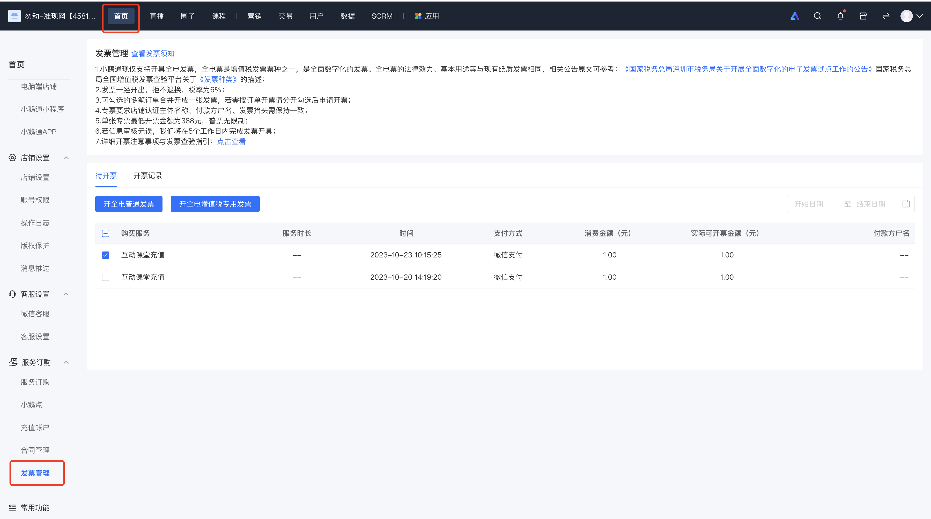Click the blue triangle logo icon

(x=794, y=16)
